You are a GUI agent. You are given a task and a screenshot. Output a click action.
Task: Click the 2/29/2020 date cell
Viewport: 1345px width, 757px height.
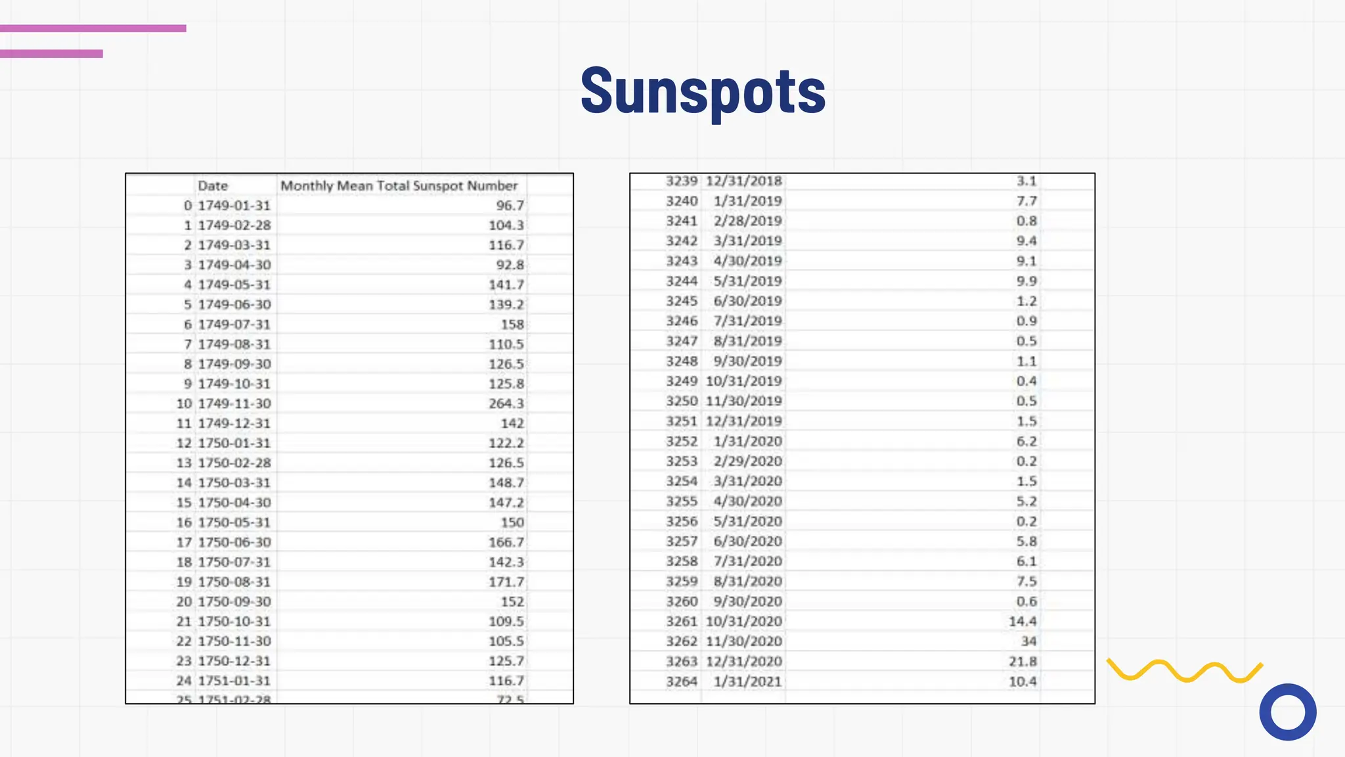point(748,461)
